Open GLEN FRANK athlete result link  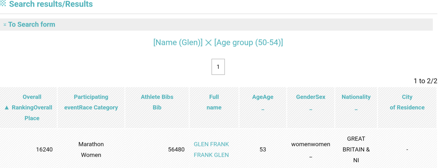click(211, 144)
